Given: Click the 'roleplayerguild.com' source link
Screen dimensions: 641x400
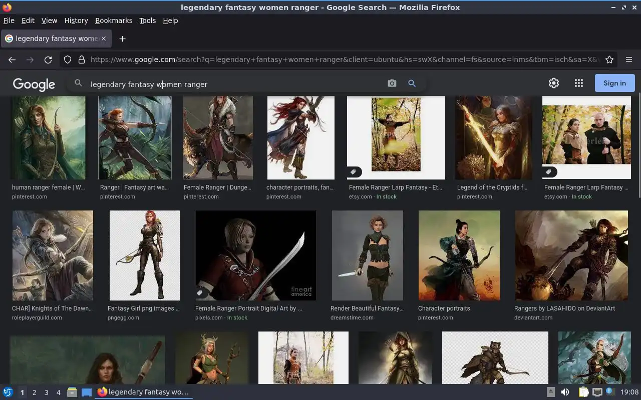Looking at the screenshot, I should click(37, 317).
